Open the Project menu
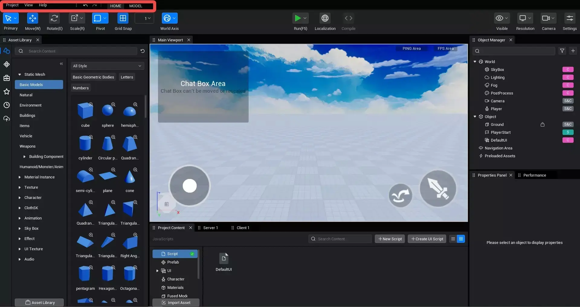This screenshot has width=580, height=307. 12,5
